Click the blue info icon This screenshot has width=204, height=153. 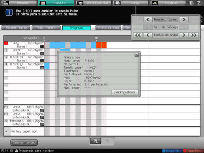pos(9,13)
